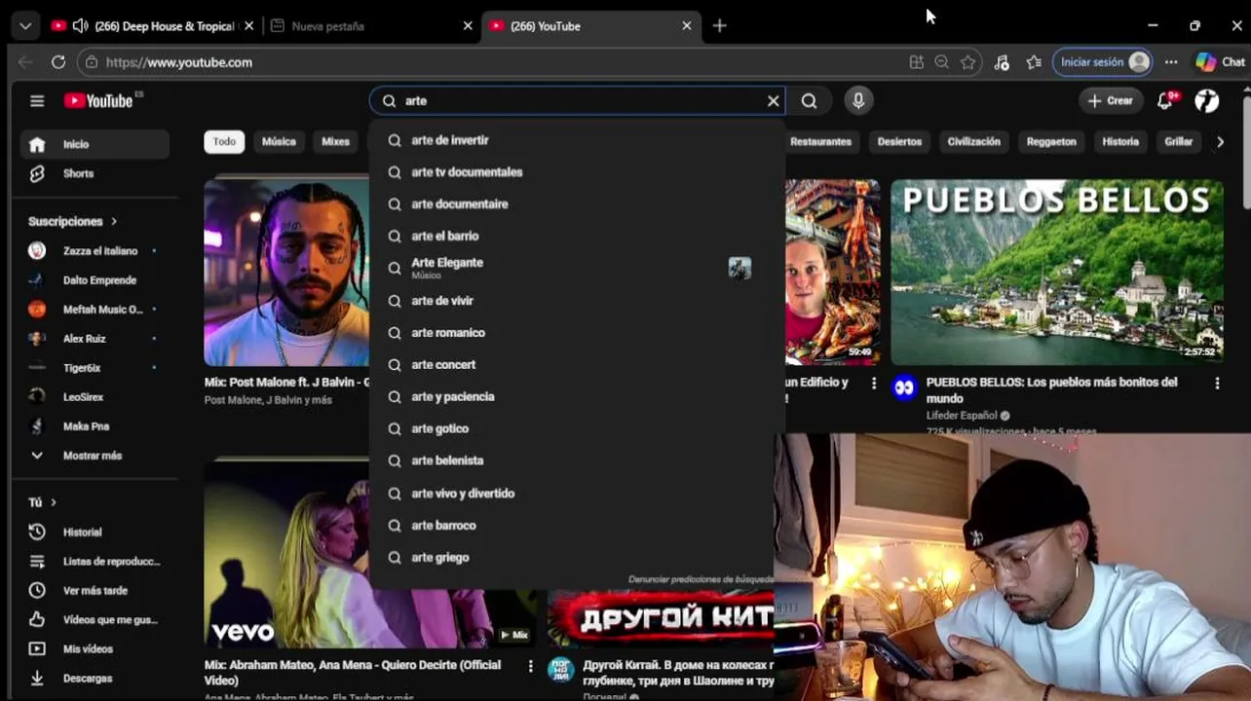Open Historial in the sidebar

point(94,533)
